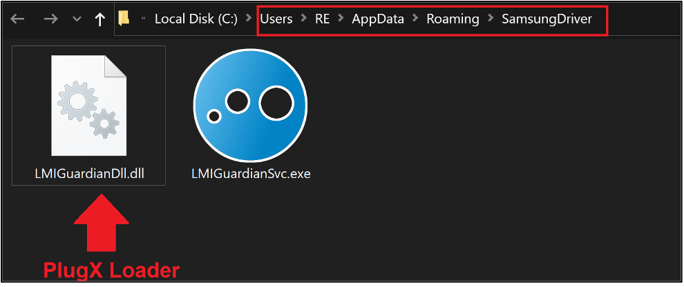
Task: Expand the hidden breadcrumb overflow chevron
Action: (143, 19)
